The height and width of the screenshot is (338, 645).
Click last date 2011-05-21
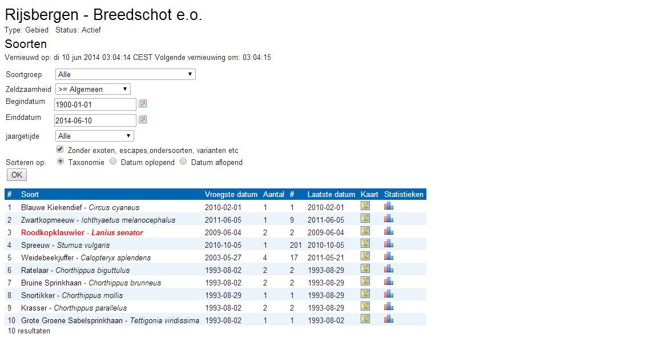coord(326,257)
